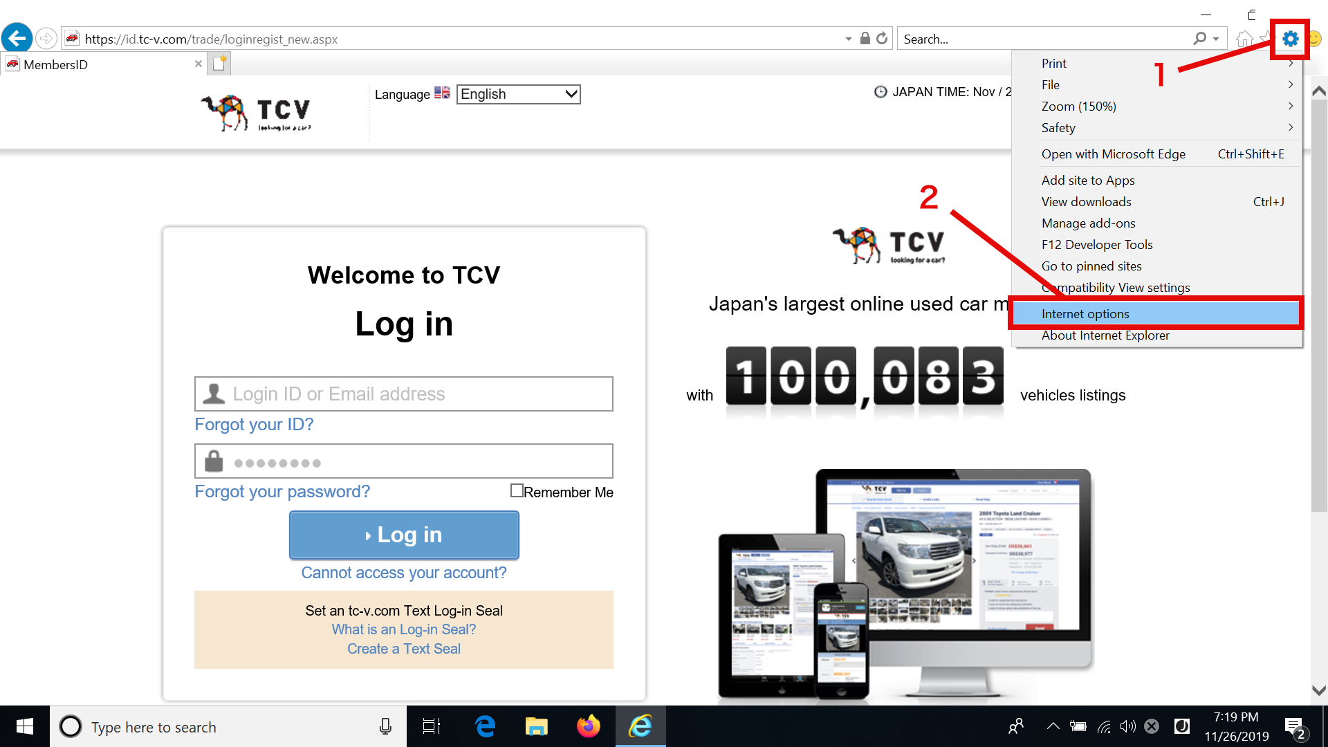Click the Tools gear icon
Image resolution: width=1328 pixels, height=747 pixels.
click(1290, 39)
